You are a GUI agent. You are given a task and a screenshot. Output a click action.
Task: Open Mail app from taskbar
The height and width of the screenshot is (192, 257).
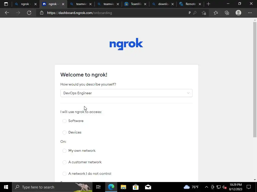pos(148,187)
